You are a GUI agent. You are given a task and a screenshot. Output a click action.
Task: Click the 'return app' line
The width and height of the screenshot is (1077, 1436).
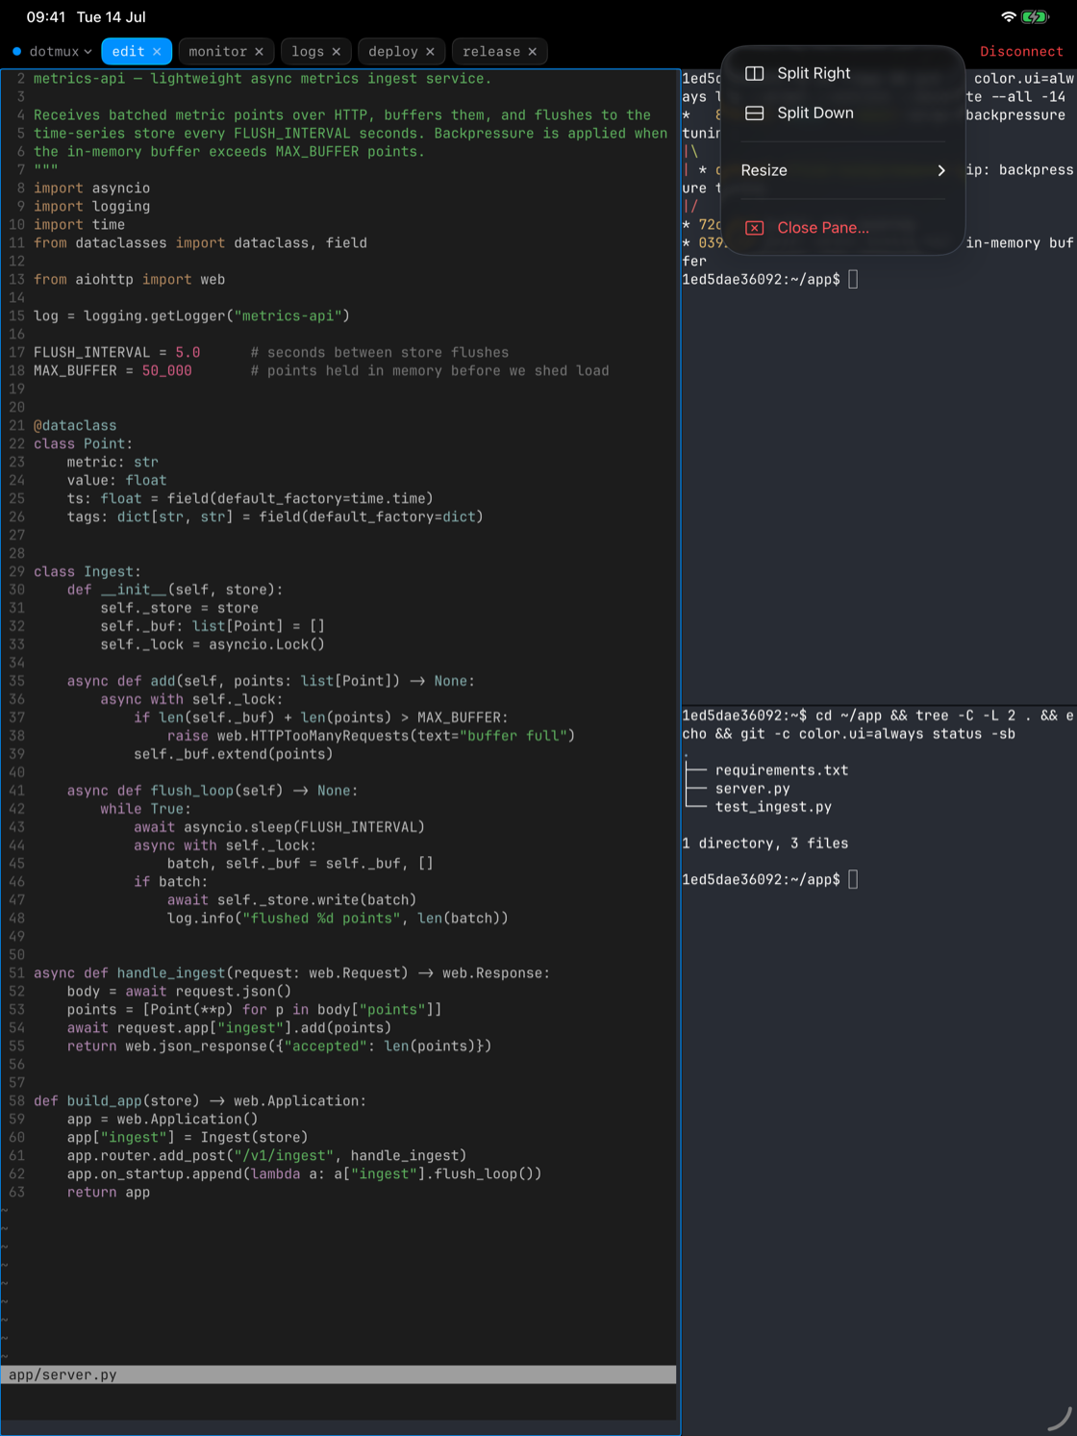(109, 1192)
